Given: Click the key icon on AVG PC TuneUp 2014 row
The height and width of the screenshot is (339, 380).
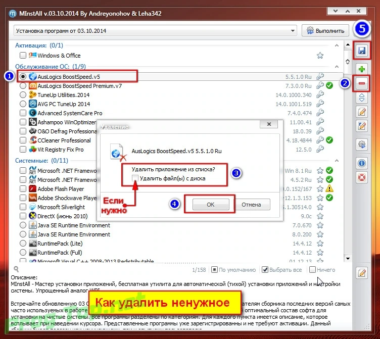Looking at the screenshot, I should coord(320,104).
